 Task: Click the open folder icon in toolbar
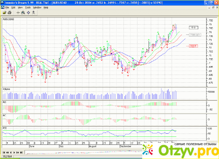tap(5, 12)
